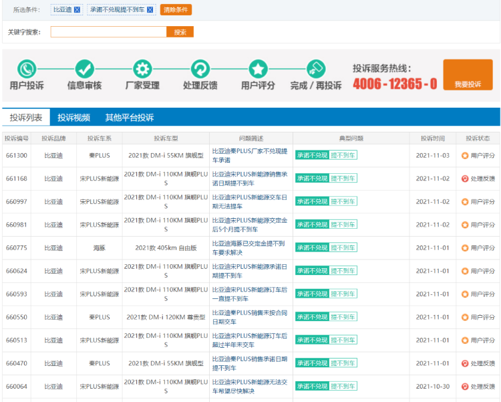Remove the 比亚迪 filter with its X
Screen dimensions: 501x402
click(x=77, y=10)
